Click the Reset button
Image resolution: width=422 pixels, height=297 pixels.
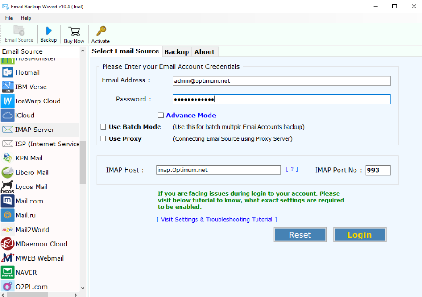point(300,235)
